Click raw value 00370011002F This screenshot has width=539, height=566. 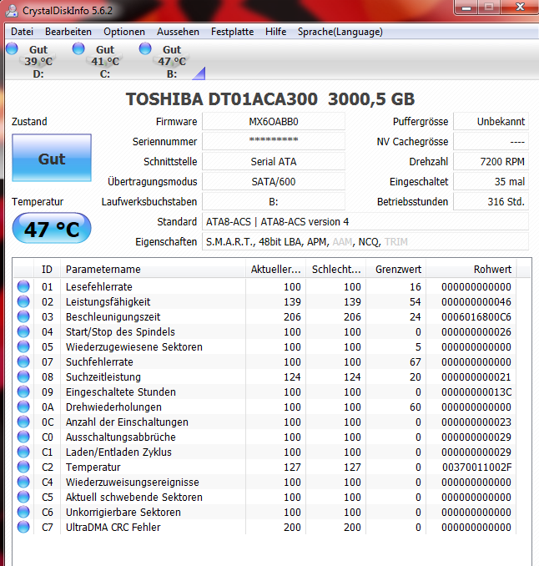coord(476,467)
